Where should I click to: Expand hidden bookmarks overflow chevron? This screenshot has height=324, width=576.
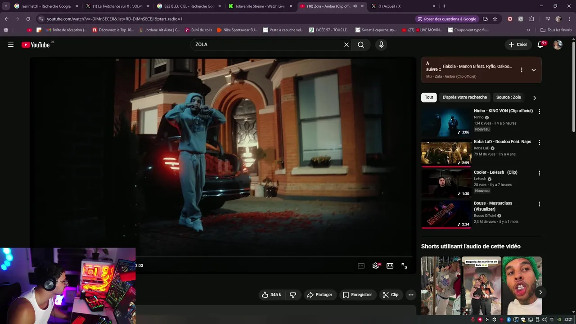tap(528, 30)
